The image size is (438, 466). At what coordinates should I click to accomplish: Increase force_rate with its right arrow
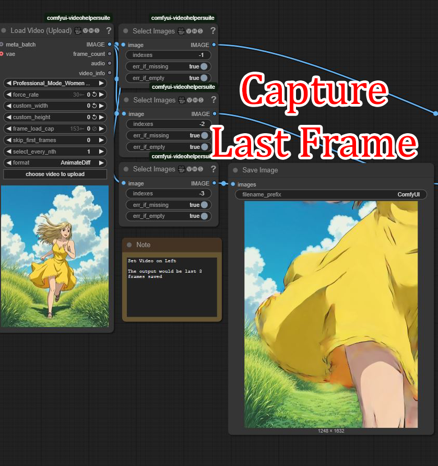pos(101,95)
